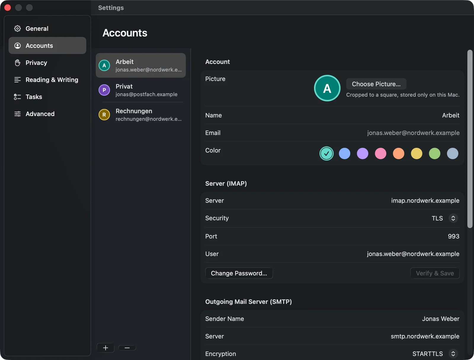Screen dimensions: 474x360
Task: Open the Security TLS dropdown
Action: 453,218
